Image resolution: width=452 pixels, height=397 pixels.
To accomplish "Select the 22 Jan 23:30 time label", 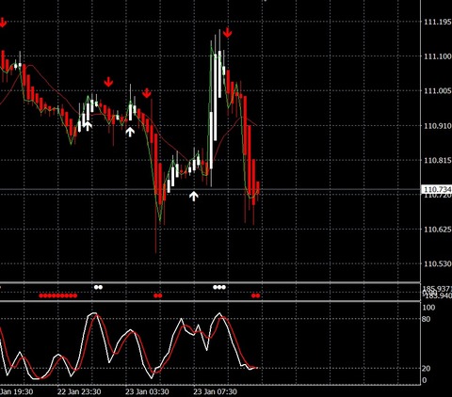I will (x=79, y=391).
